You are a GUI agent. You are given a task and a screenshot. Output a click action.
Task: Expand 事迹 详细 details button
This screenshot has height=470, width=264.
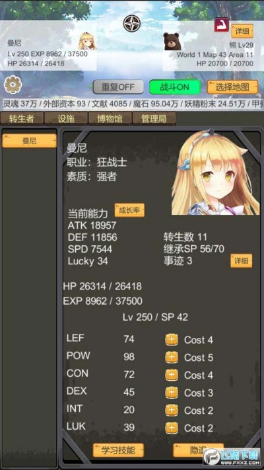242,260
